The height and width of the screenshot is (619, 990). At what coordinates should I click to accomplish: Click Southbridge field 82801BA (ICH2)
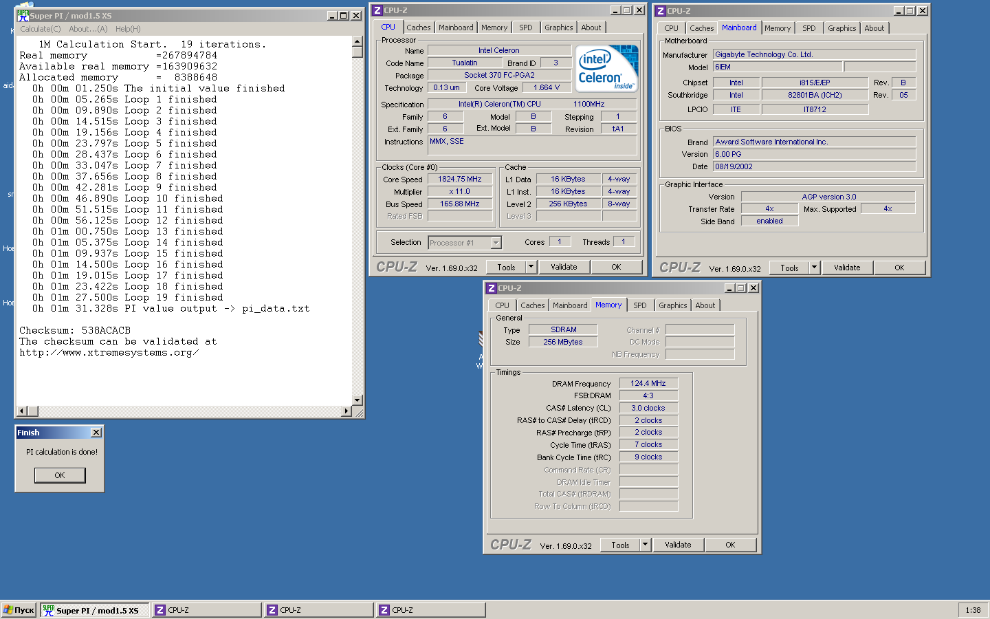coord(815,95)
